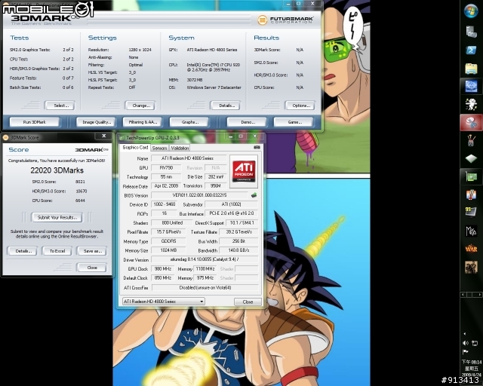Open the Windows Start orb
Image resolution: width=483 pixels, height=386 pixels.
[471, 11]
